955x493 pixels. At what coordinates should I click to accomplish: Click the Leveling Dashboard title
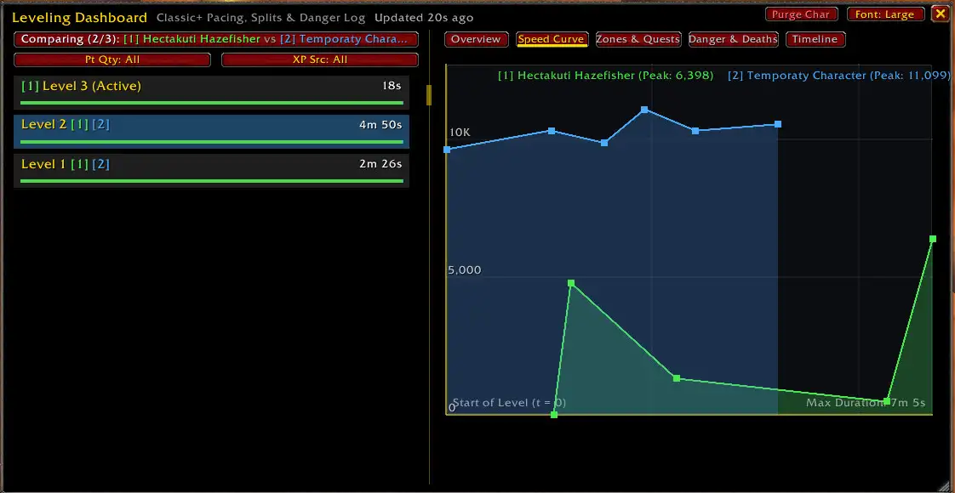click(x=79, y=18)
